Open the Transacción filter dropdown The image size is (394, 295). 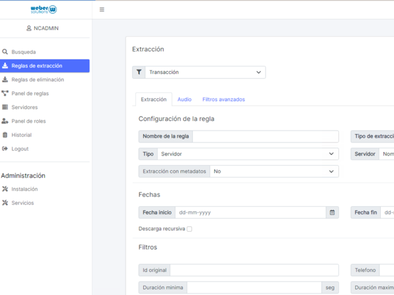pyautogui.click(x=205, y=72)
